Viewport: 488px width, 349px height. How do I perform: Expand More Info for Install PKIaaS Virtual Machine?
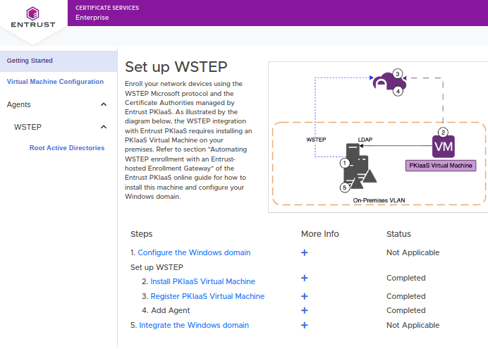pos(305,281)
